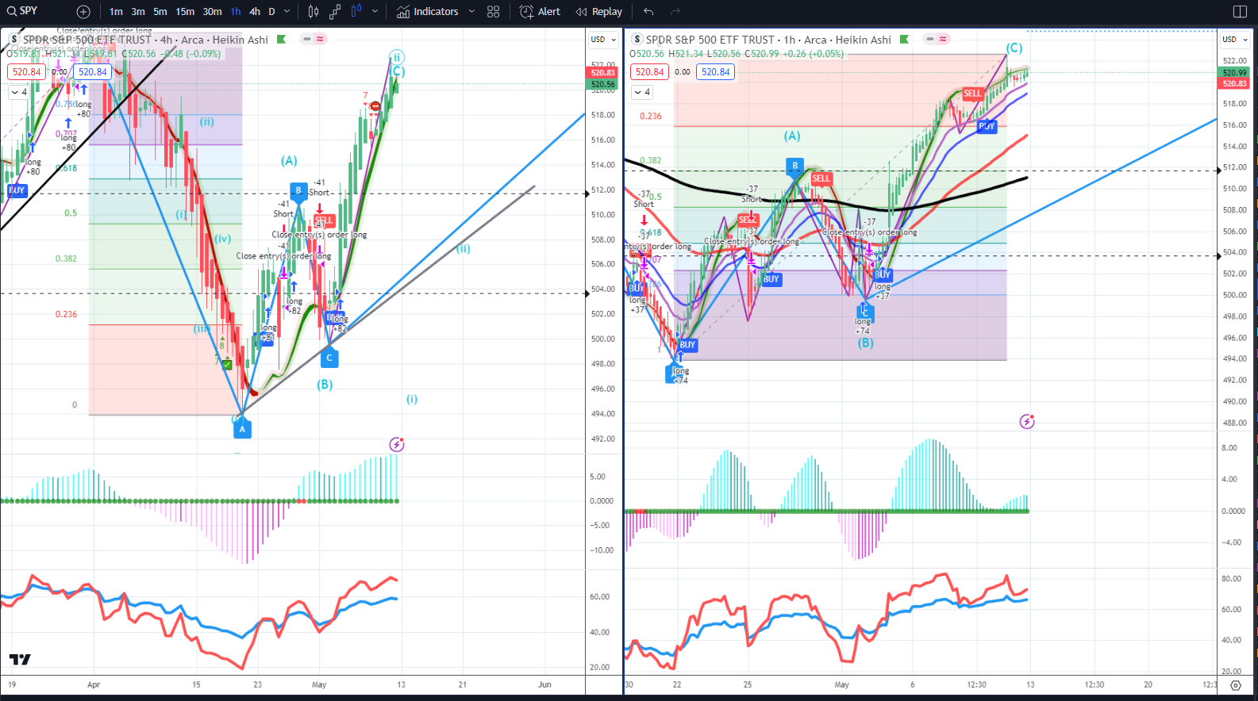Screen dimensions: 1258x701
Task: Click the green flag on the 1h chart title
Action: pyautogui.click(x=904, y=39)
